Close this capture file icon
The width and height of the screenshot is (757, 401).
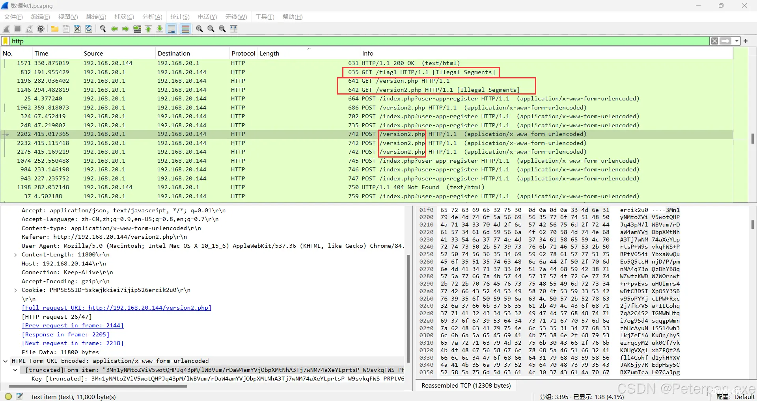click(x=77, y=29)
